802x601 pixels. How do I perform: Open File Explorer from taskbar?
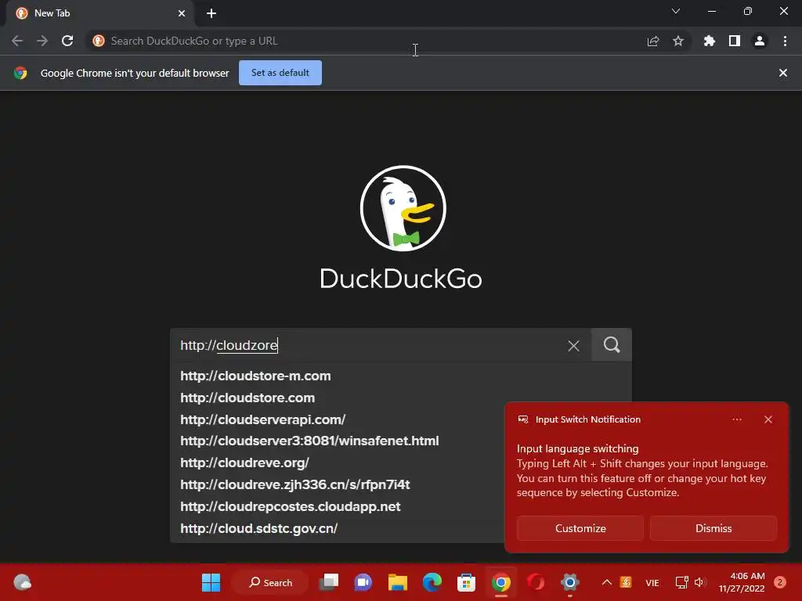[397, 582]
